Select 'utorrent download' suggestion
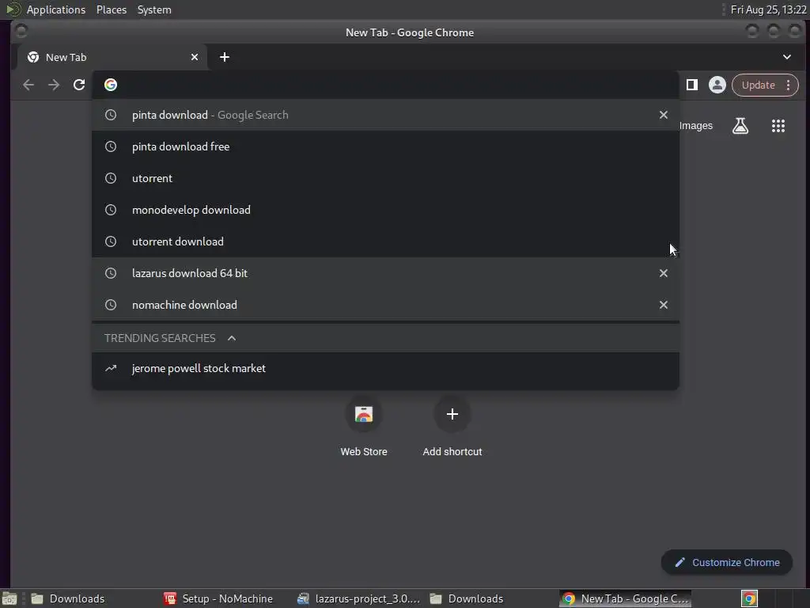 coord(385,241)
